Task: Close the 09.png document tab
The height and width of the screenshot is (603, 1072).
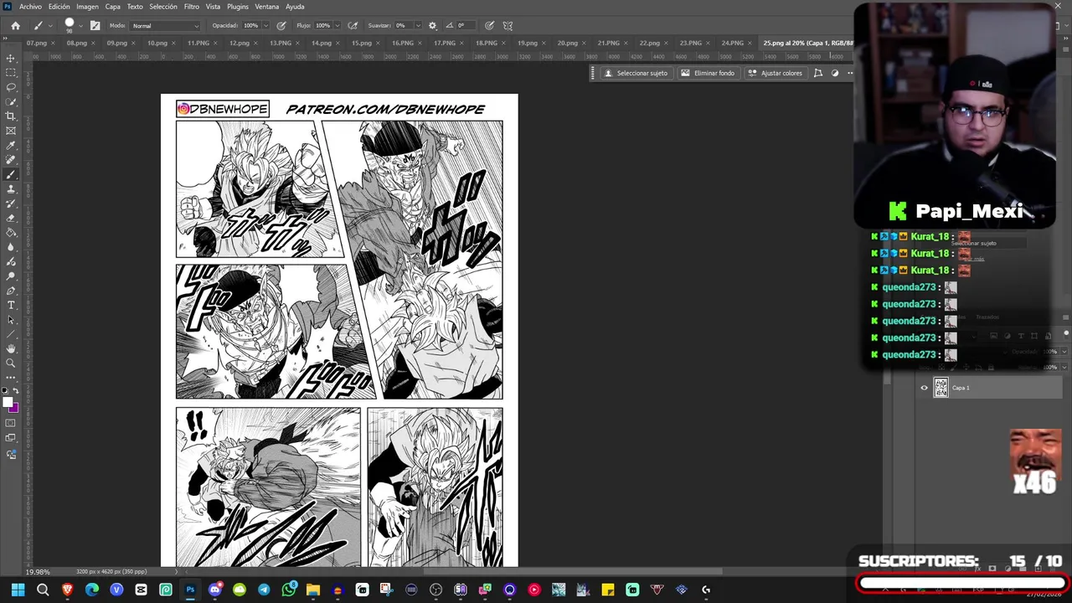Action: tap(133, 43)
